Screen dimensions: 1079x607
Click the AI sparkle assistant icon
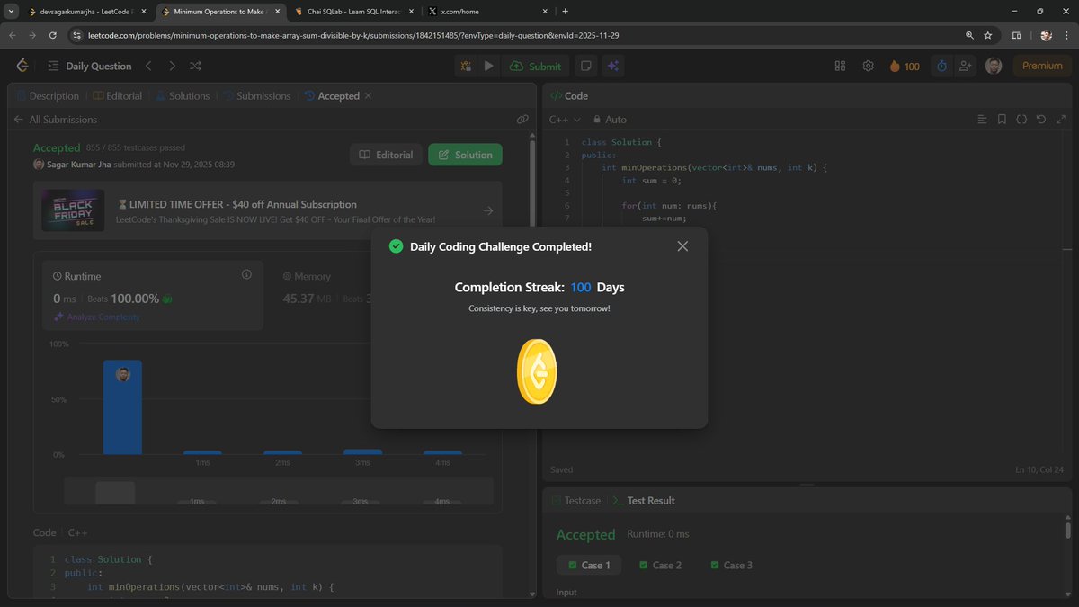[x=612, y=66]
